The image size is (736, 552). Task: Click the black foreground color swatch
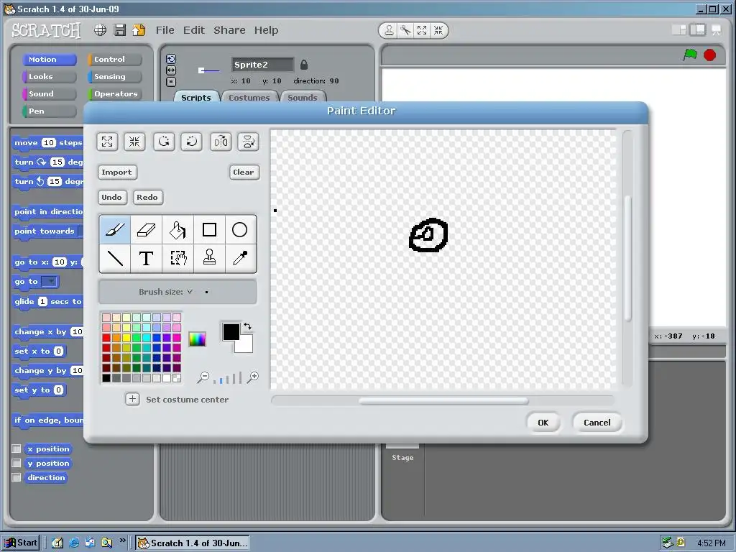pos(231,332)
